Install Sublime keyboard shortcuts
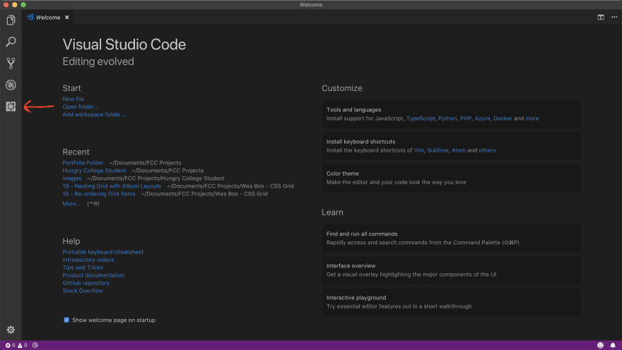Image resolution: width=622 pixels, height=350 pixels. coord(438,150)
